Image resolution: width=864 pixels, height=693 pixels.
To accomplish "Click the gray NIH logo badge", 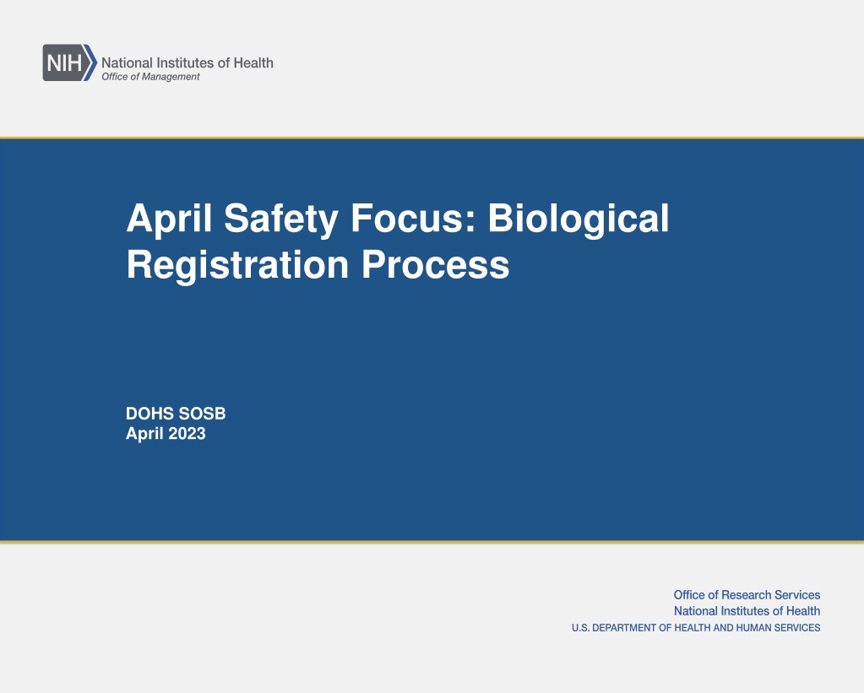I will point(63,62).
